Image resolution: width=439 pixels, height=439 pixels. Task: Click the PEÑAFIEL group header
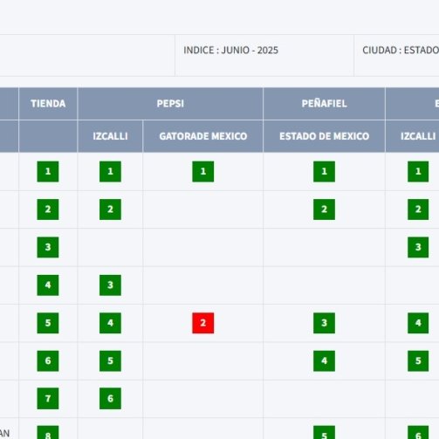(324, 104)
